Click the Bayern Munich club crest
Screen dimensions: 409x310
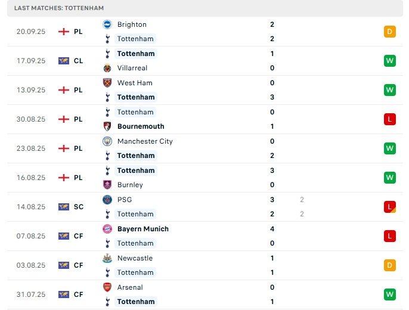[107, 229]
